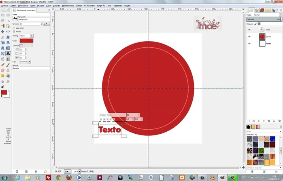
Task: Click the Tamaño font size field
Action: (x=30, y=24)
